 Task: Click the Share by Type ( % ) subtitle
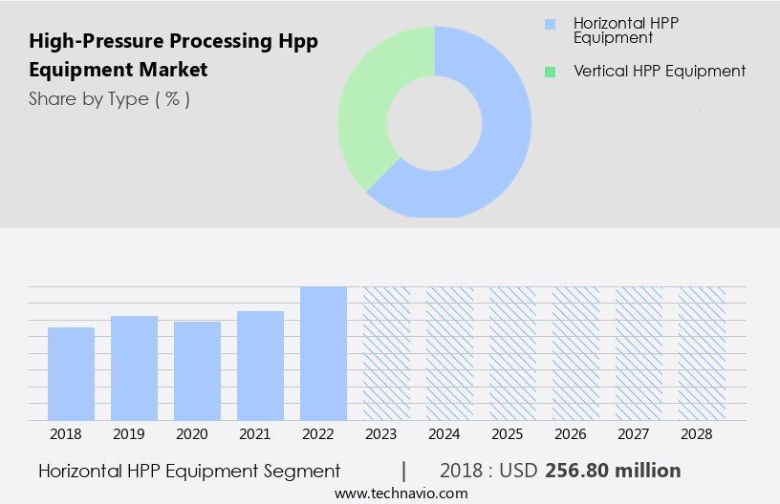point(109,99)
